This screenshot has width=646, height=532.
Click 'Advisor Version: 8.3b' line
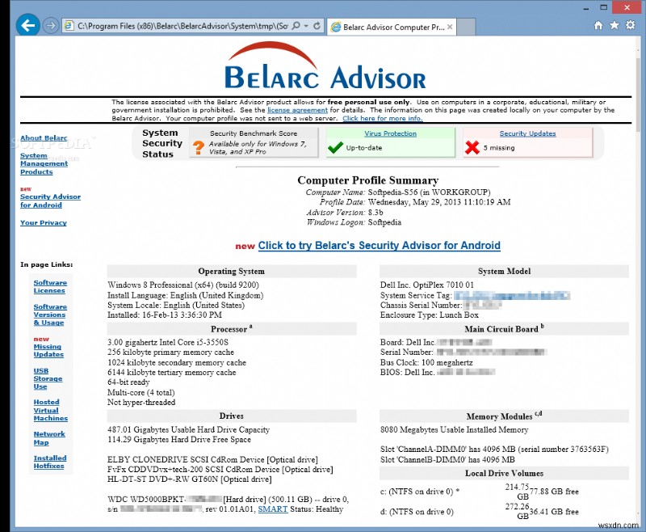coord(345,213)
